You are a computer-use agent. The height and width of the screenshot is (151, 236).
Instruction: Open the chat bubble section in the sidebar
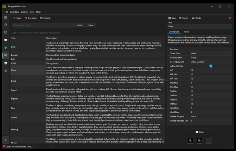tap(5, 40)
